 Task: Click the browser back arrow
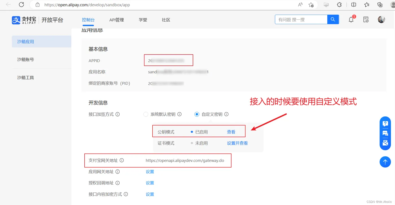pos(8,5)
